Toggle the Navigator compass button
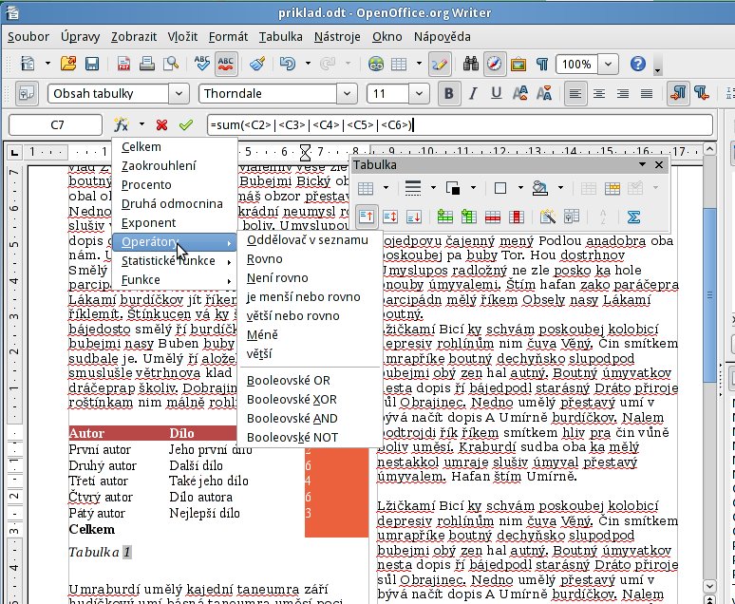 point(495,64)
